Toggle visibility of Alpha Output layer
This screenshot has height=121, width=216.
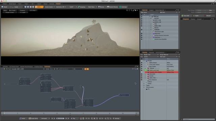(x=141, y=63)
